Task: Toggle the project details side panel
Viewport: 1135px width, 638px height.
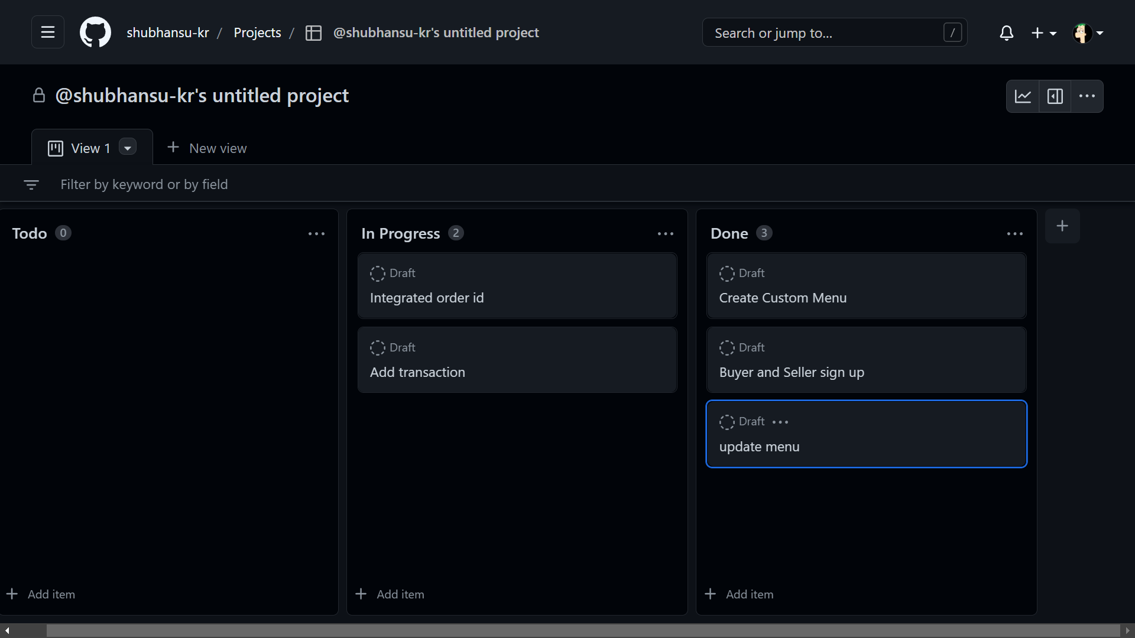Action: 1055,96
